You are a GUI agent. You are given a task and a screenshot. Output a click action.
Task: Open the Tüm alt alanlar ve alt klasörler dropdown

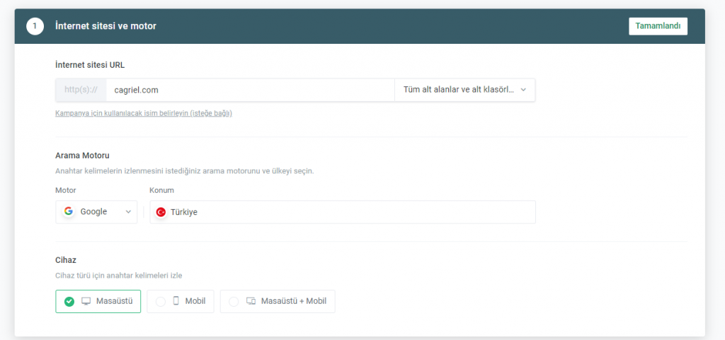click(x=464, y=90)
